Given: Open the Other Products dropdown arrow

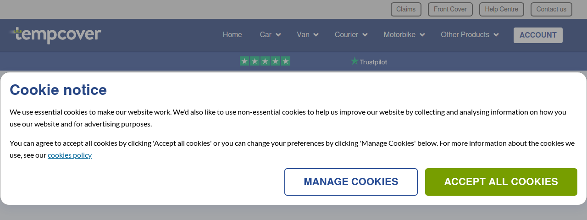Looking at the screenshot, I should (496, 35).
